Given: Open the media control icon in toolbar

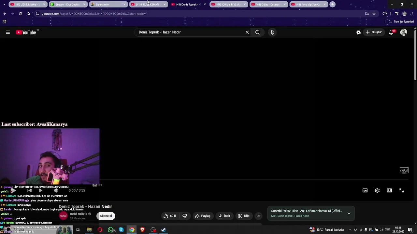Looking at the screenshot, I should (x=396, y=14).
